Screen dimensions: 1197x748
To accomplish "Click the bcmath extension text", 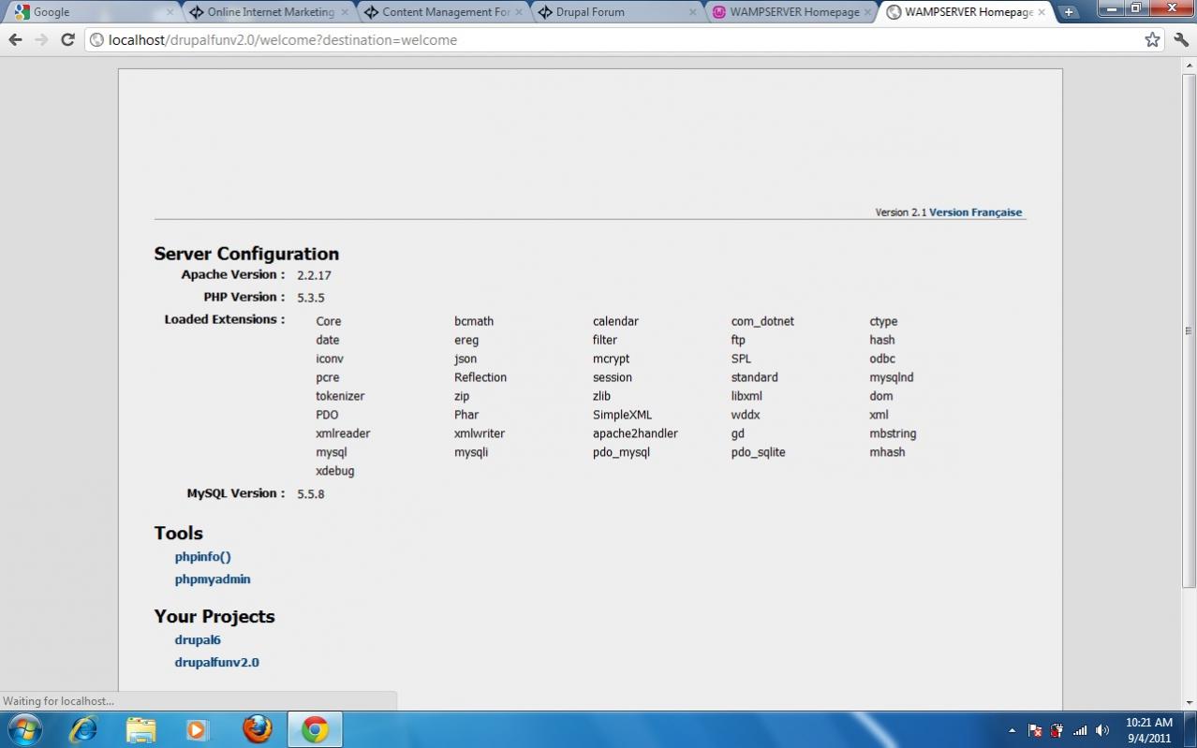I will tap(474, 321).
